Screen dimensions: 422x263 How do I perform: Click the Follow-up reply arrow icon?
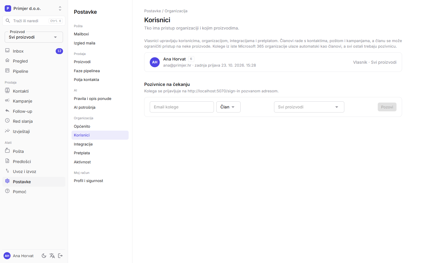pos(7,111)
